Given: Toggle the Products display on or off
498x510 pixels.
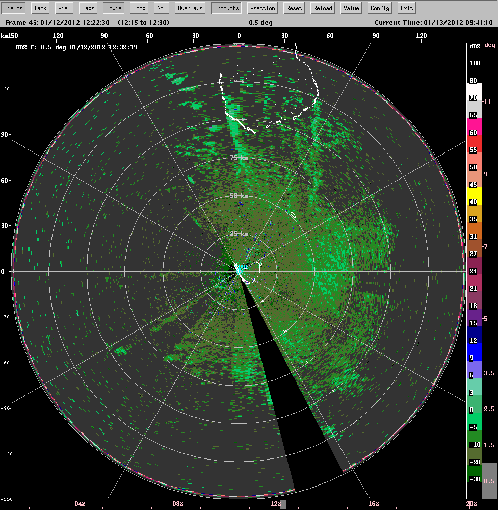Looking at the screenshot, I should [226, 8].
